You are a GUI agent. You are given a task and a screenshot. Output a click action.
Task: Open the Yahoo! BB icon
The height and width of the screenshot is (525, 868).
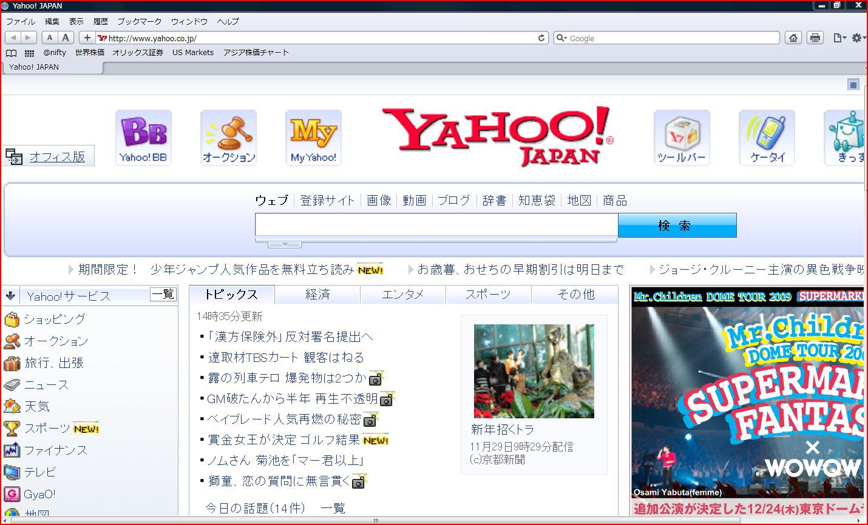point(143,138)
